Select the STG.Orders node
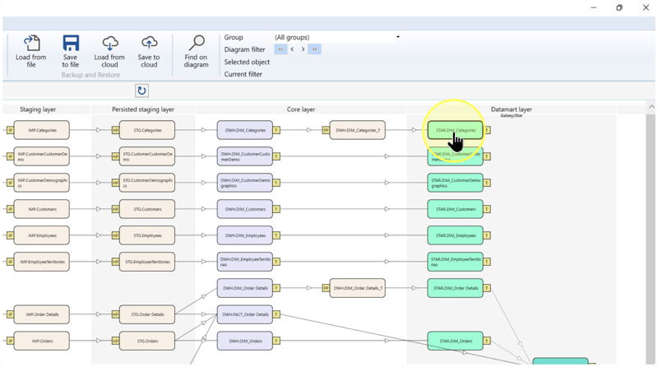Viewport: 658px width, 367px height. pos(147,341)
